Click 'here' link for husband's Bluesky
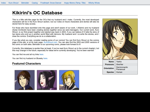150x112 pixels. click(46, 58)
